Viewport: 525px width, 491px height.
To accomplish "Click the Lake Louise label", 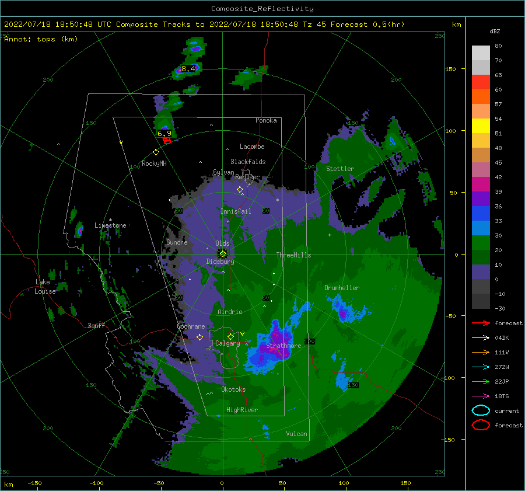I will 45,287.
